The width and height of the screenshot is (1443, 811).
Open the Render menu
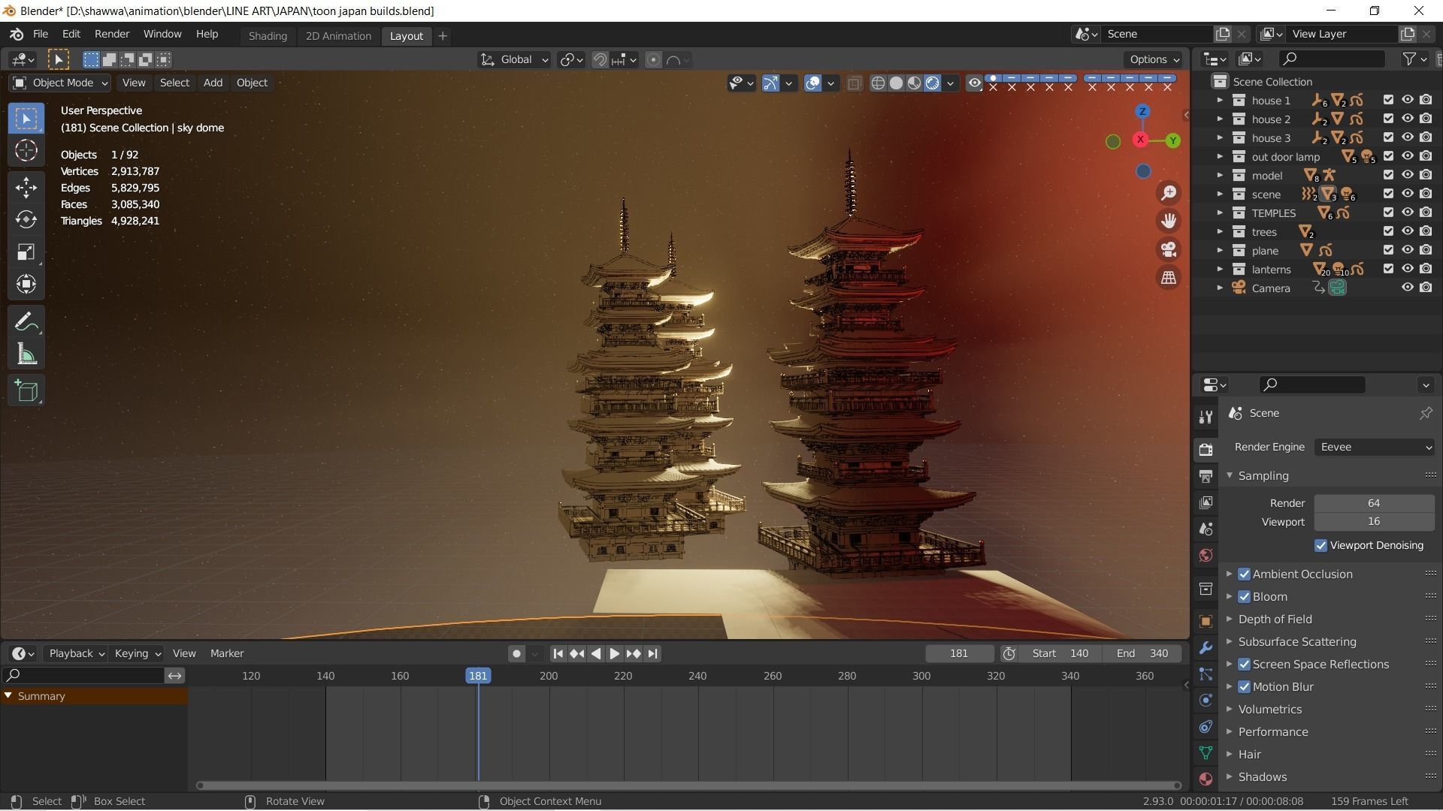[112, 34]
